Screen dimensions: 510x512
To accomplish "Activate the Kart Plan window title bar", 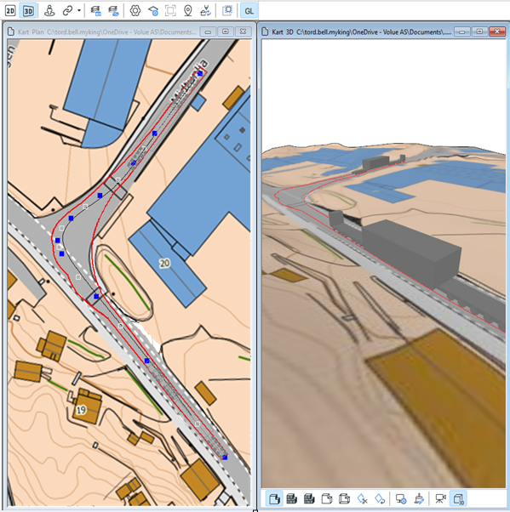I will (103, 31).
